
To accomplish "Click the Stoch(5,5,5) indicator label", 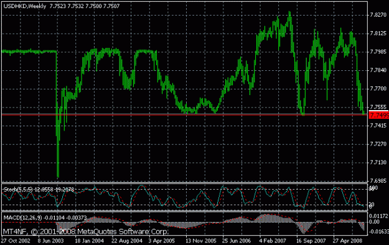I will tap(18, 190).
